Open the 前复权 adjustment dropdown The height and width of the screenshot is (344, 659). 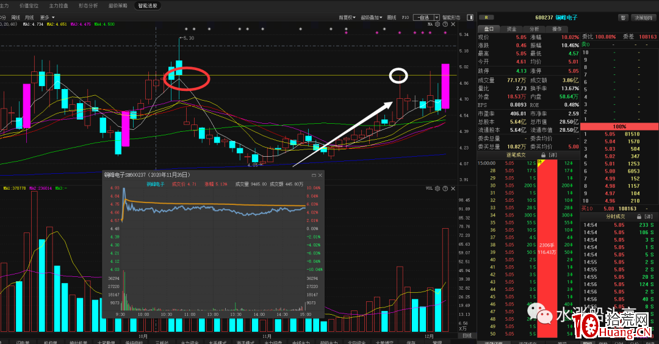[348, 18]
